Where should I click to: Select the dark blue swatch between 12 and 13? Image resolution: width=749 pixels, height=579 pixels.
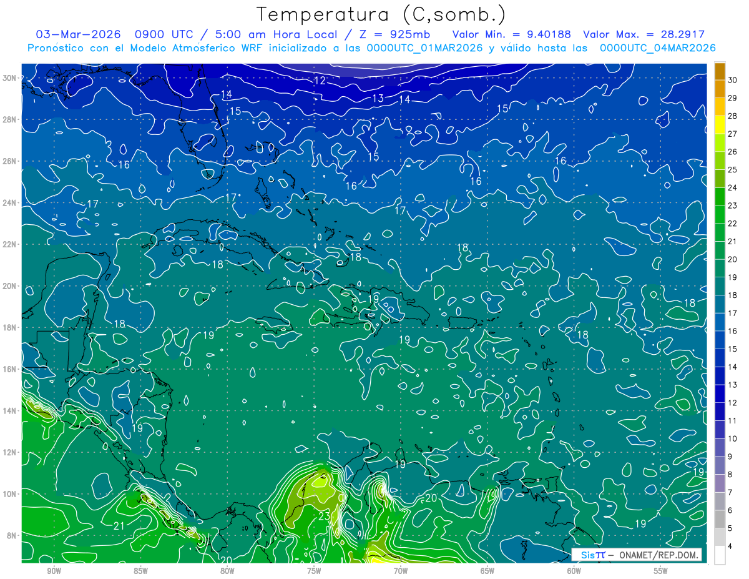tap(720, 394)
